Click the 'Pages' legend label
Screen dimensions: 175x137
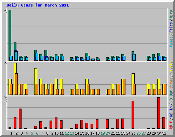171,42
